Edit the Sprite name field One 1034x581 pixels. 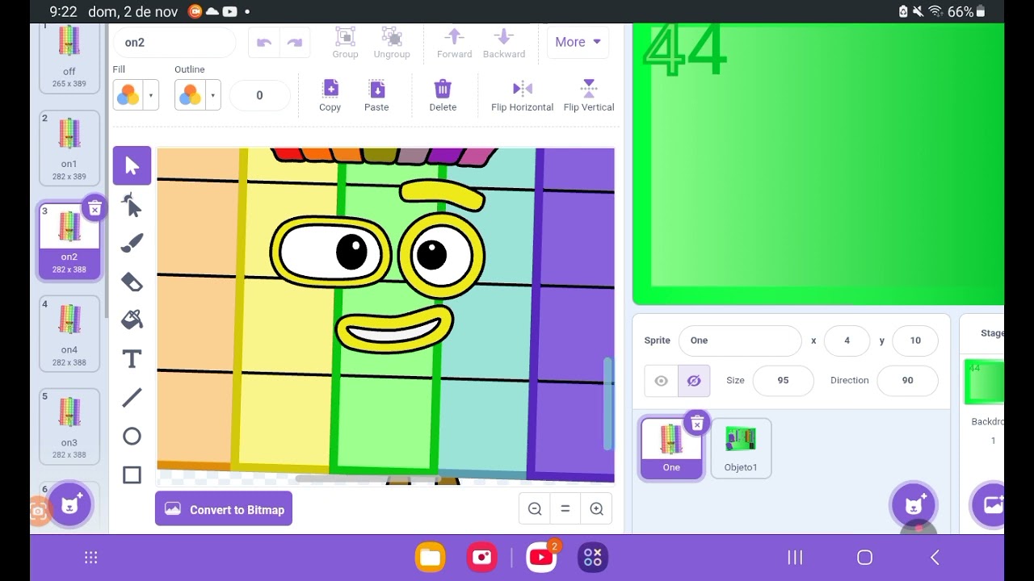(x=740, y=341)
